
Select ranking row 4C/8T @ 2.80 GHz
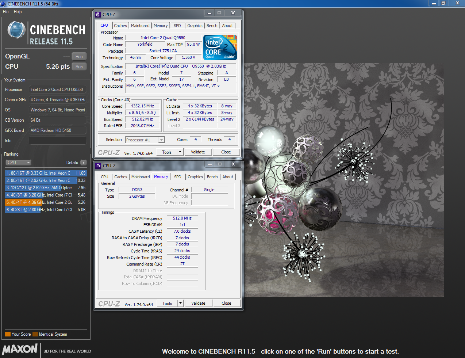pyautogui.click(x=46, y=210)
